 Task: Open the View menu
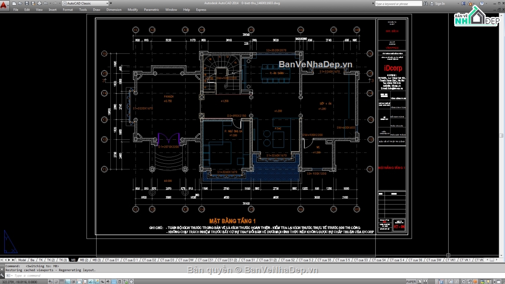39,10
